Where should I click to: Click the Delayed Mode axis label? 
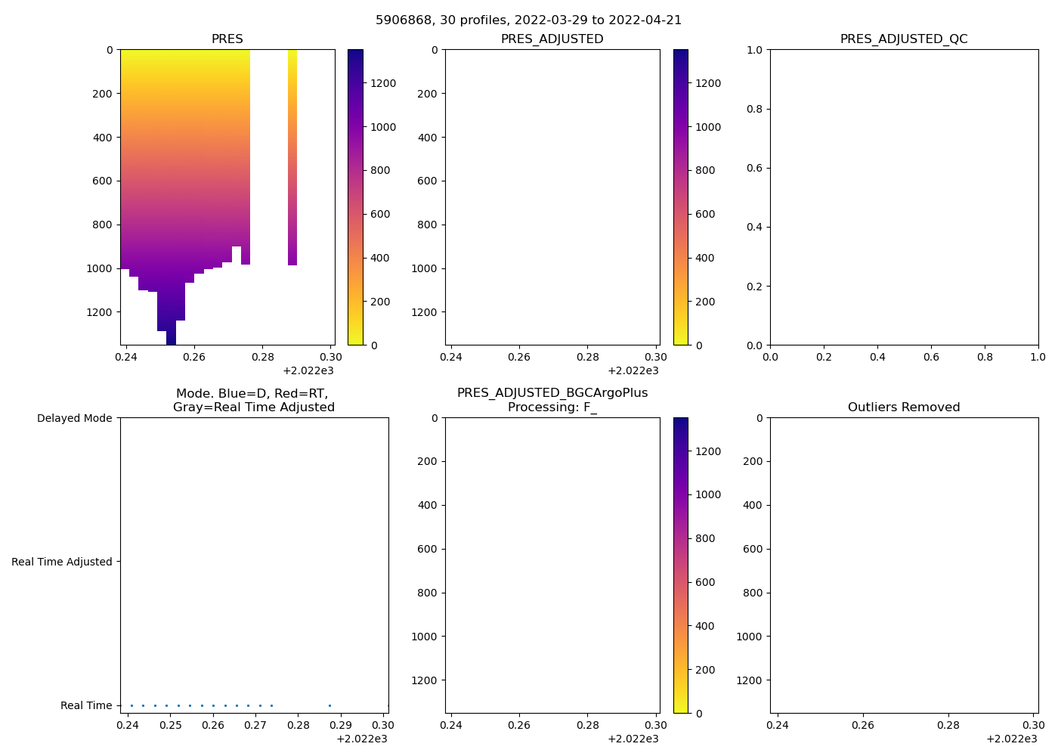pyautogui.click(x=74, y=418)
